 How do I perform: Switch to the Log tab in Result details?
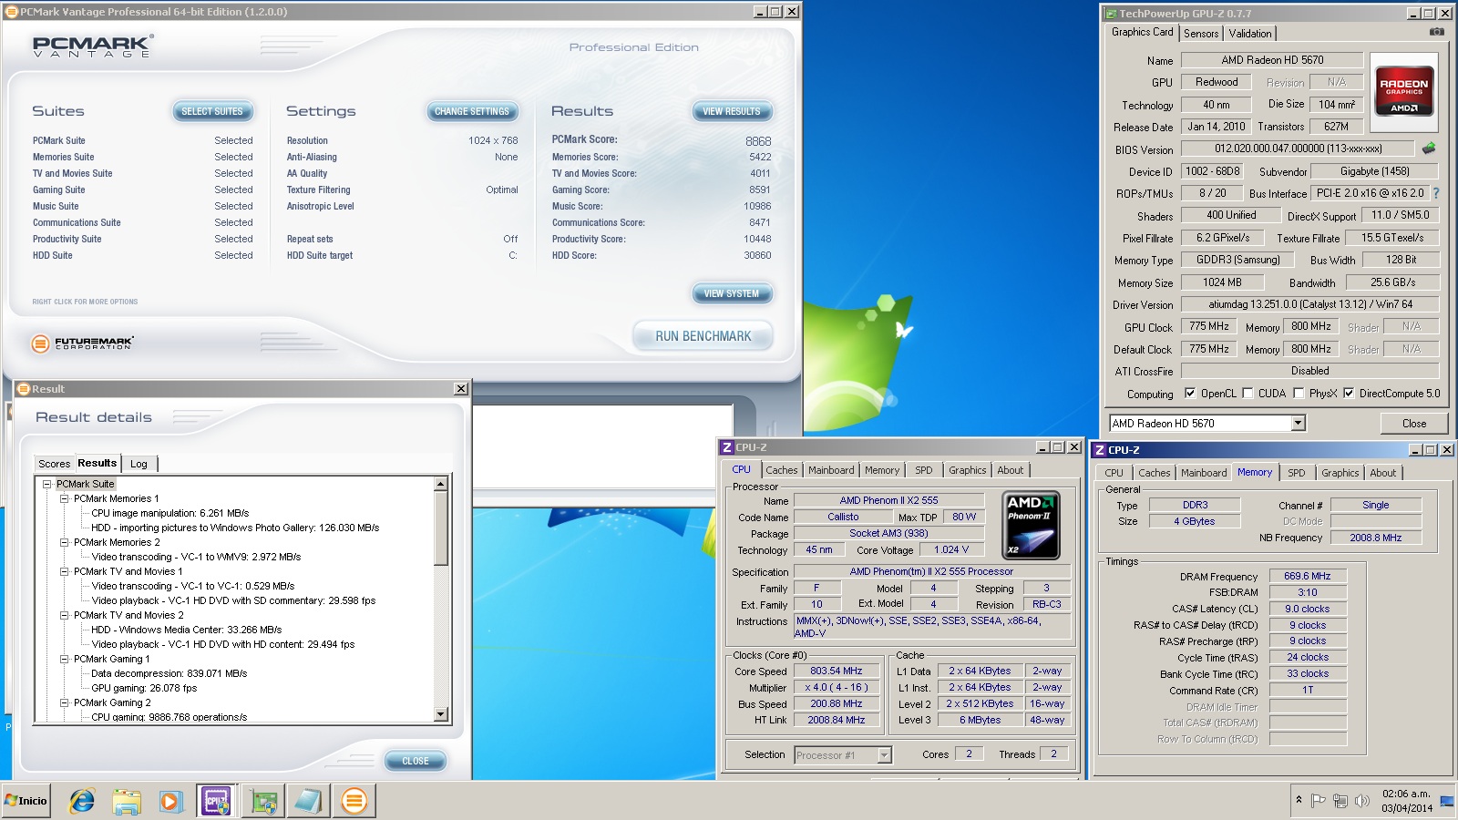pos(139,464)
